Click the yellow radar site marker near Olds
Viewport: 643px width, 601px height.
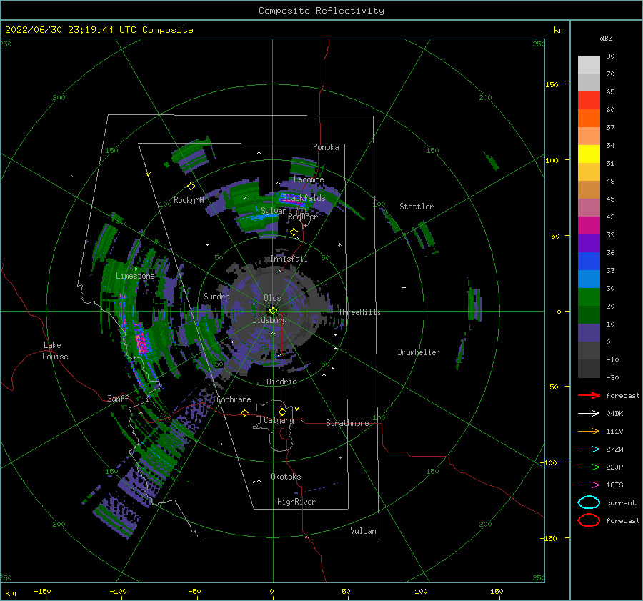[273, 311]
